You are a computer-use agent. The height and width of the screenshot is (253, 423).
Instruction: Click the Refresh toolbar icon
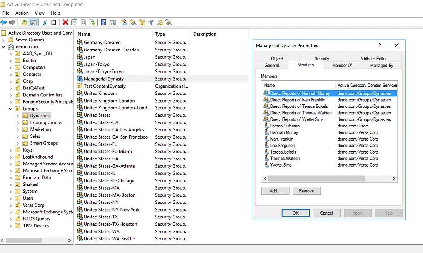pos(83,23)
